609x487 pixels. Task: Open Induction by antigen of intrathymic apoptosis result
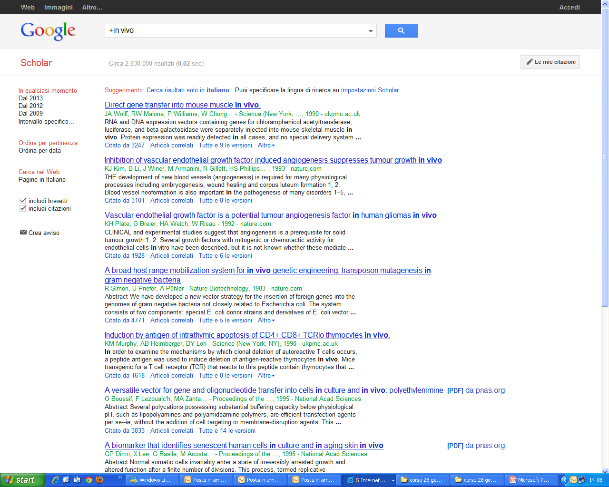[247, 335]
